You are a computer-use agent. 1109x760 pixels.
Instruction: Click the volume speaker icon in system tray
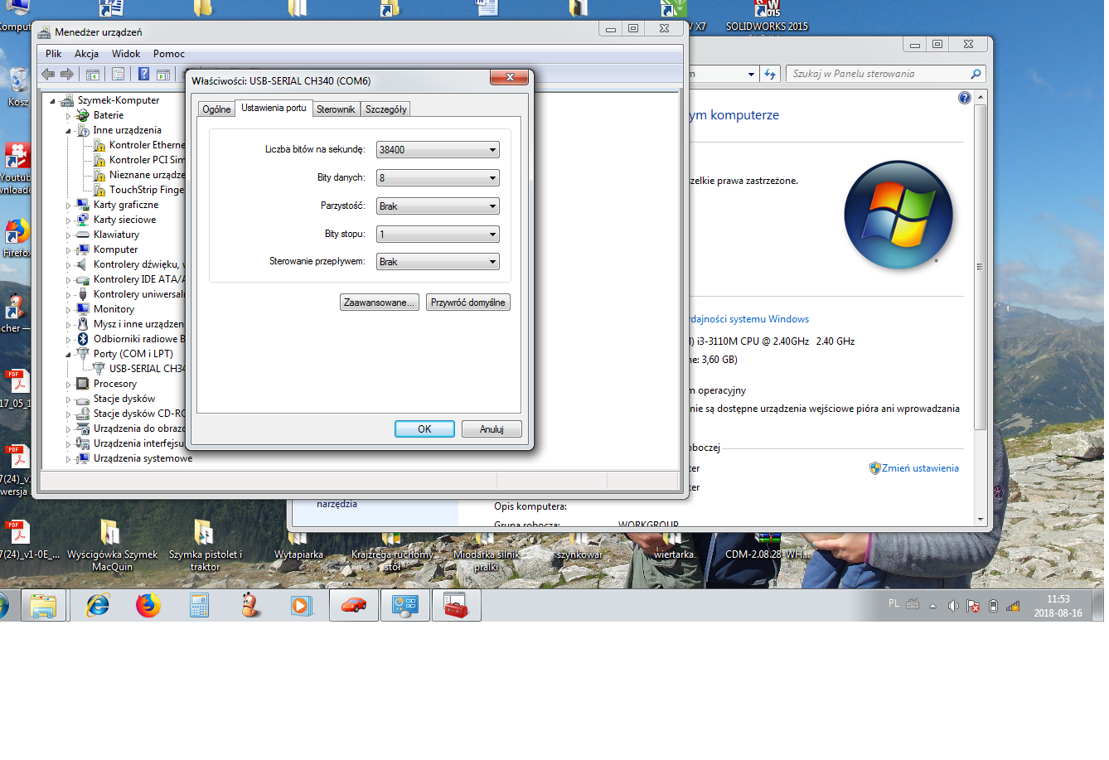click(953, 606)
